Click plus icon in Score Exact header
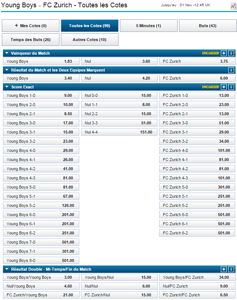Screen dimensions: 237x300 (223, 87)
